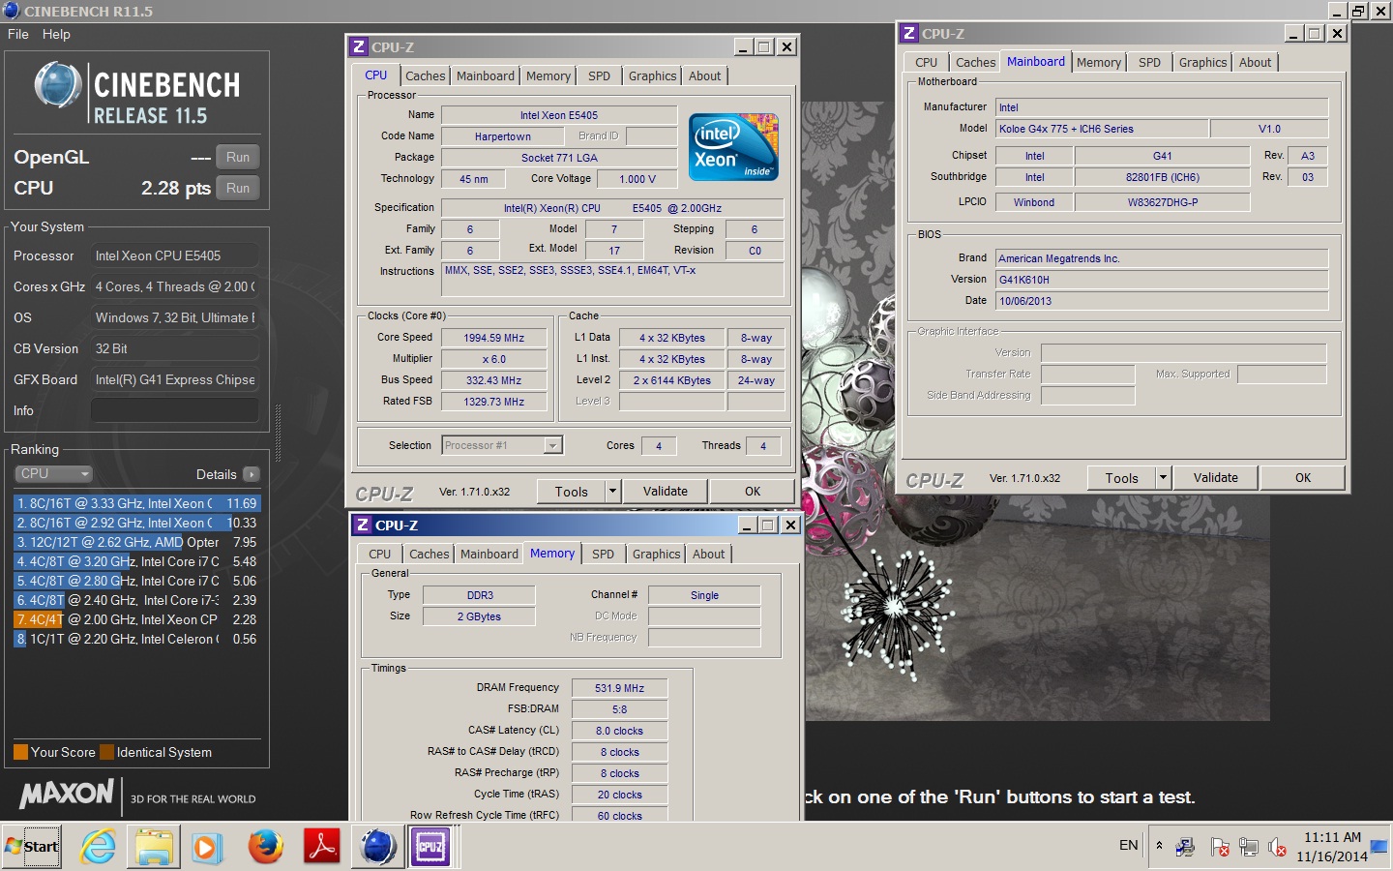The width and height of the screenshot is (1393, 871).
Task: Select ranking row 5 scoring 5.06
Action: point(137,581)
